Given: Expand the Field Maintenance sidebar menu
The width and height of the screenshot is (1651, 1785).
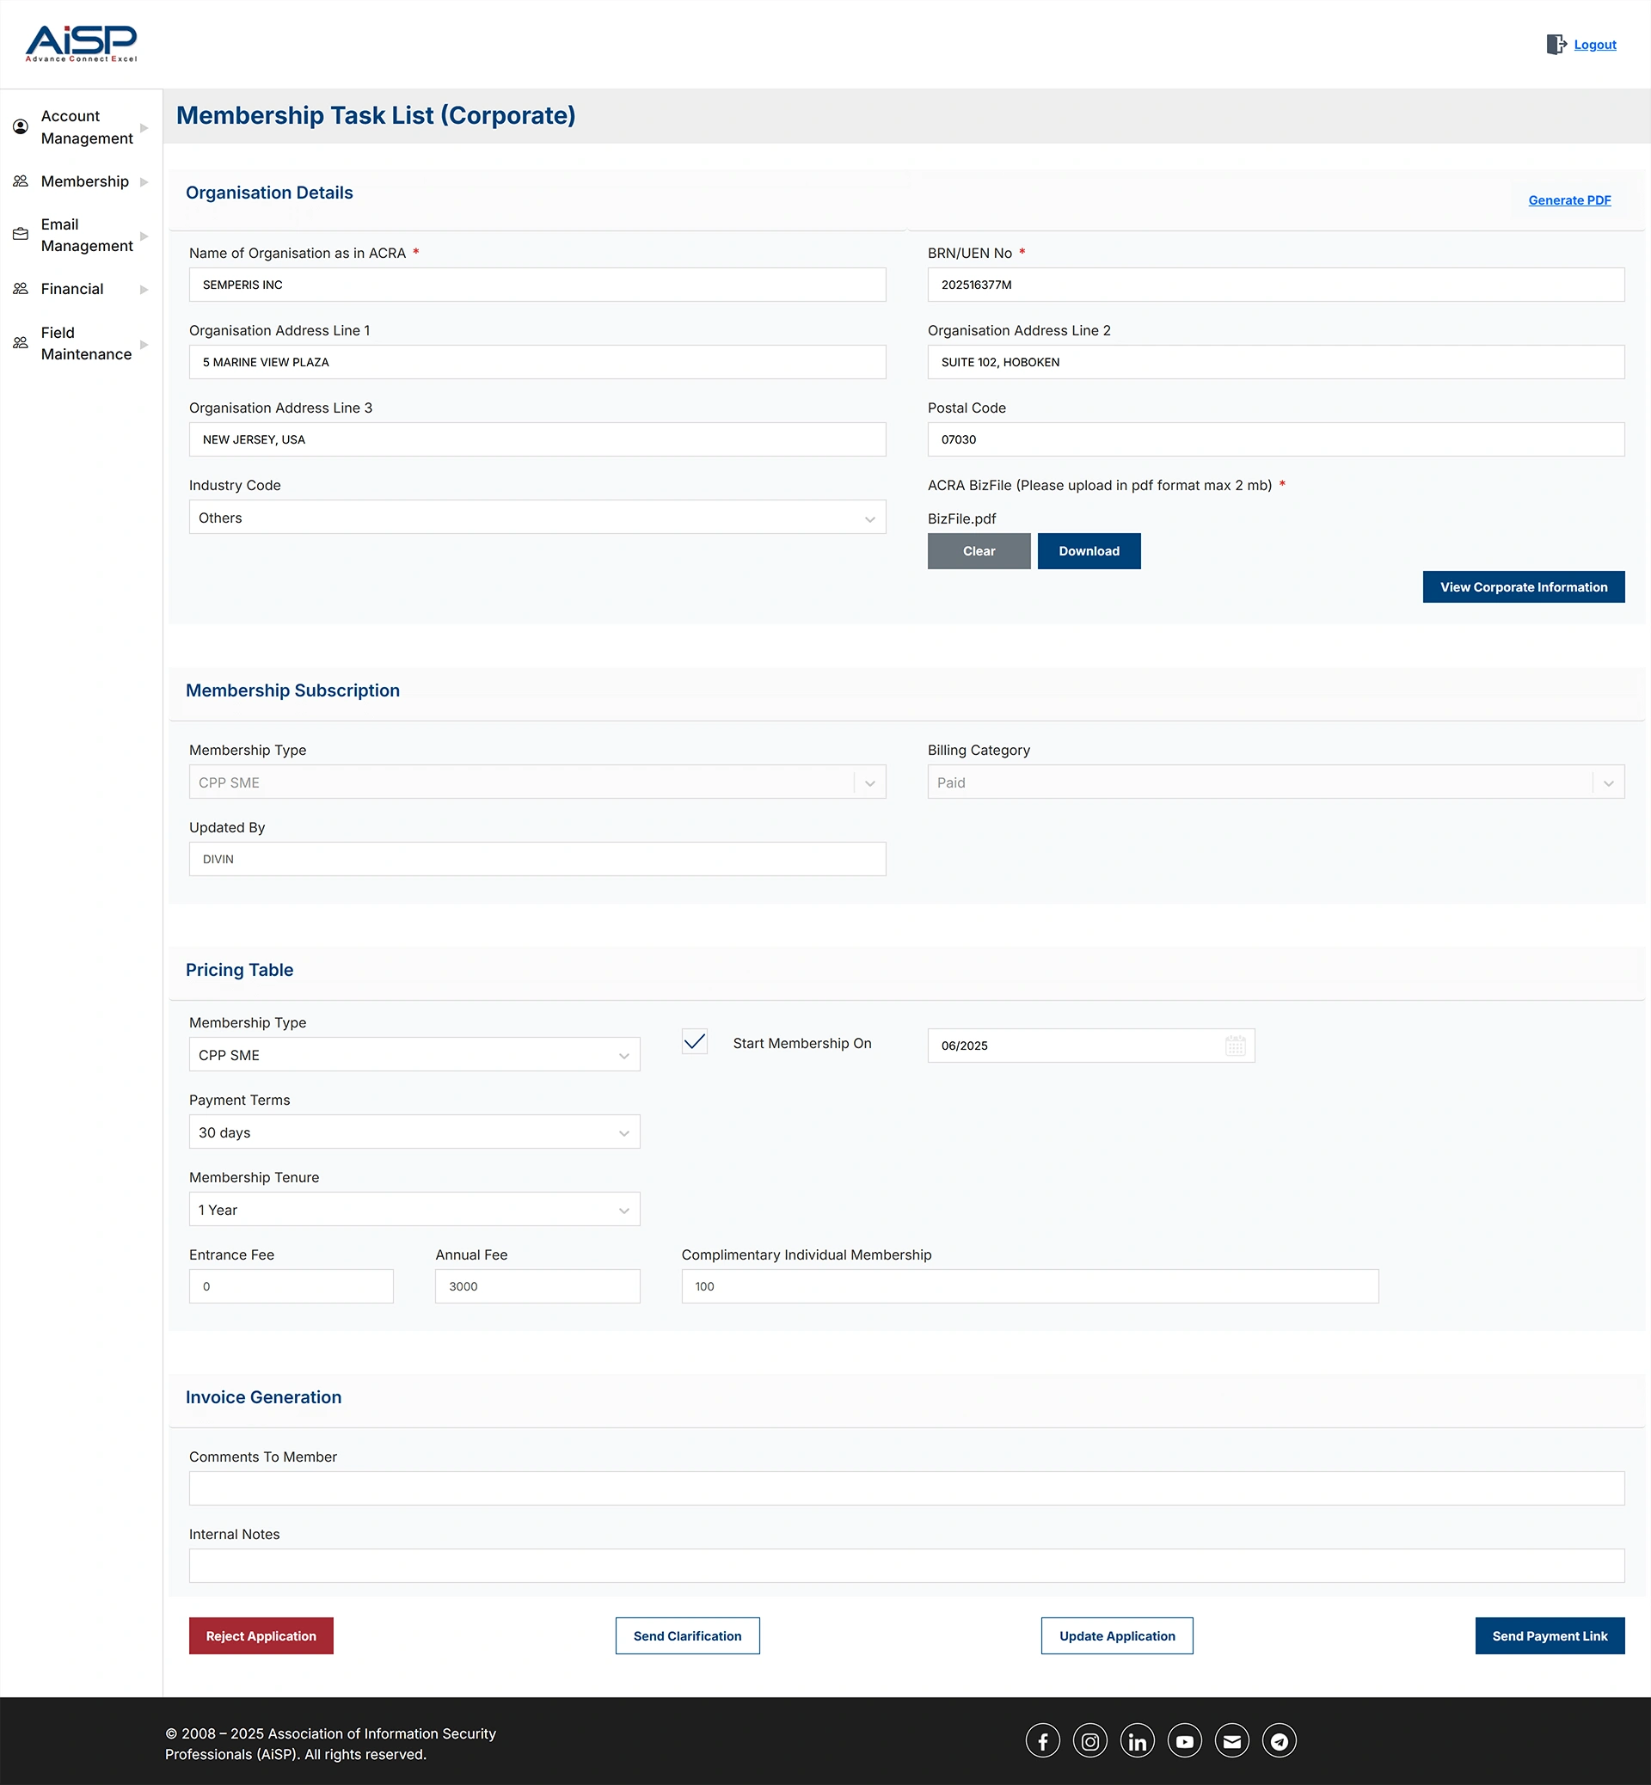Looking at the screenshot, I should [x=86, y=343].
